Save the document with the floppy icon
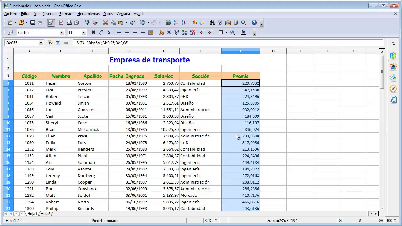The width and height of the screenshot is (402, 226). click(x=33, y=23)
